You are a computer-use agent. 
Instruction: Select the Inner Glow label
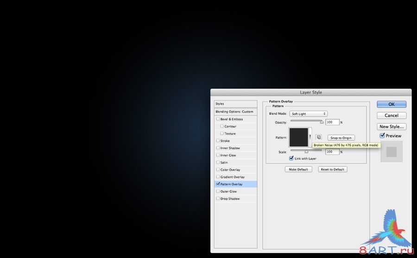(228, 155)
